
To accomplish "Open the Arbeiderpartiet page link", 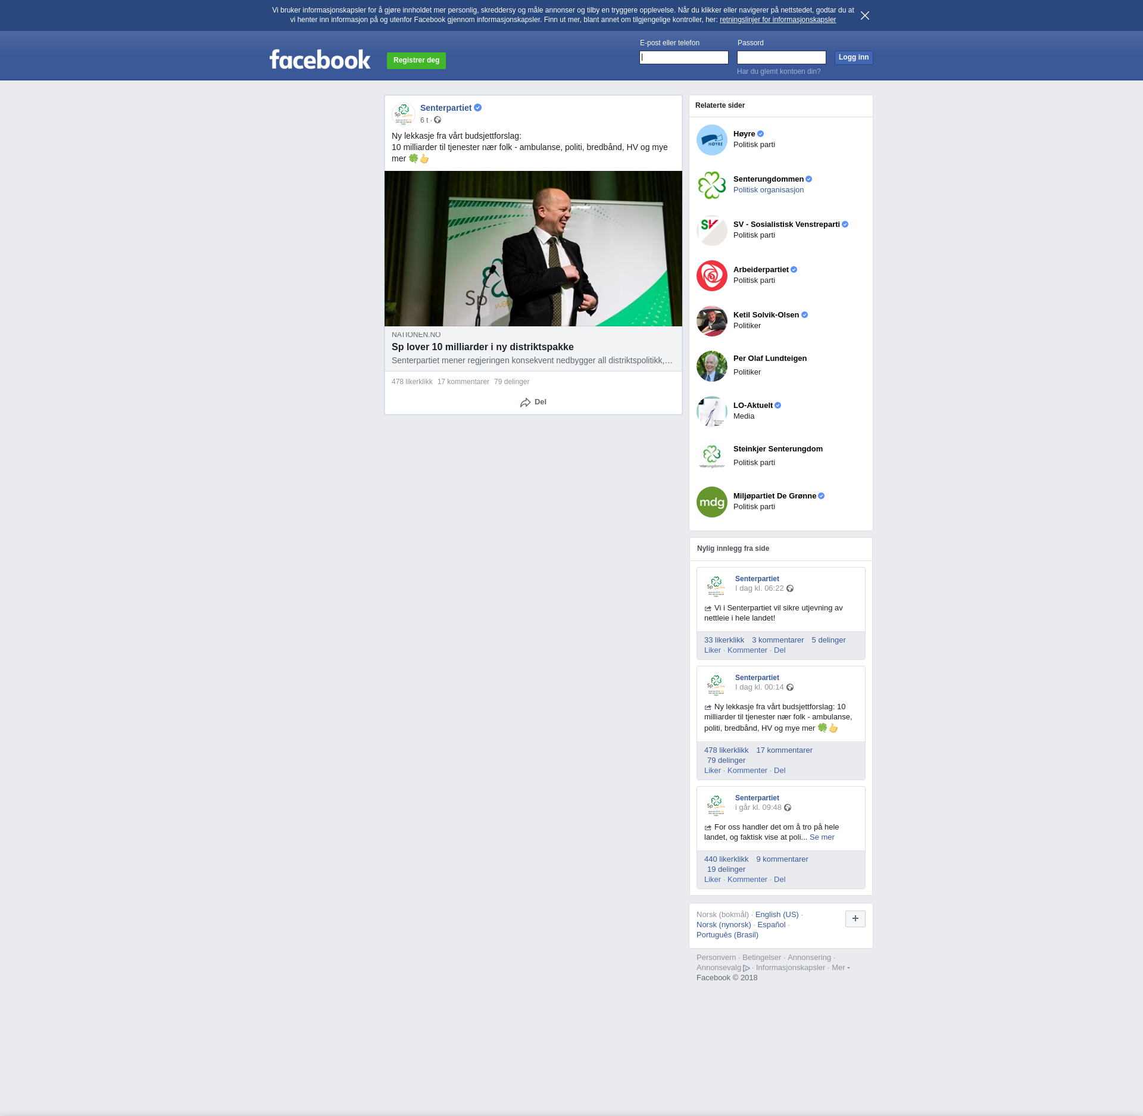I will tap(761, 270).
